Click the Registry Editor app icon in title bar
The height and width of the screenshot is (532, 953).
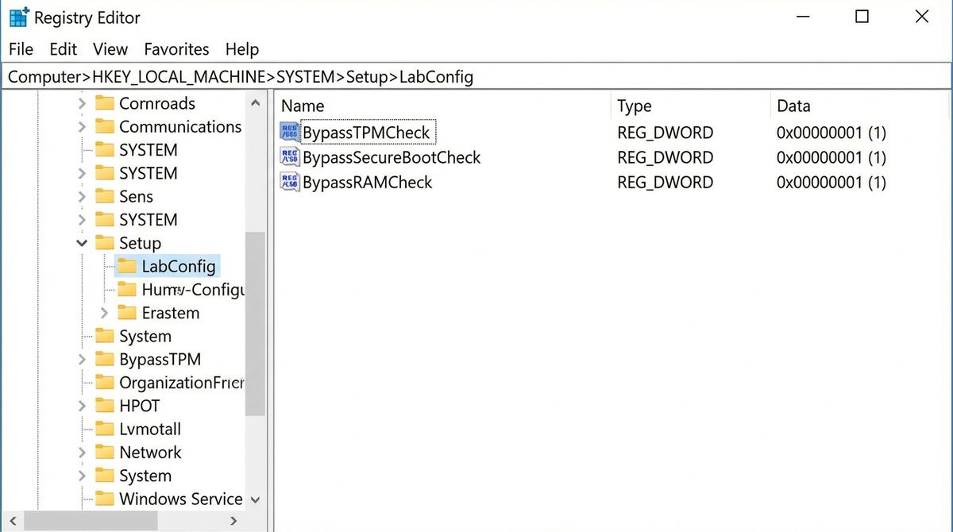[19, 16]
